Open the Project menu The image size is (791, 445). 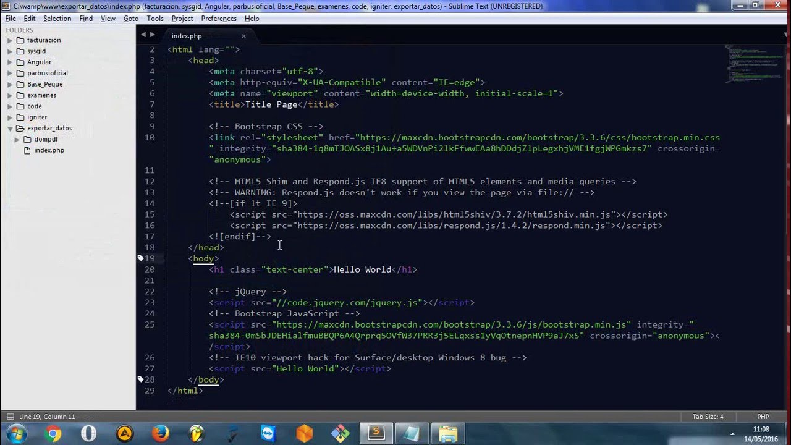182,19
